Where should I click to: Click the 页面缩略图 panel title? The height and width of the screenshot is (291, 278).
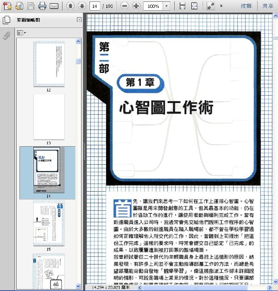pos(28,20)
